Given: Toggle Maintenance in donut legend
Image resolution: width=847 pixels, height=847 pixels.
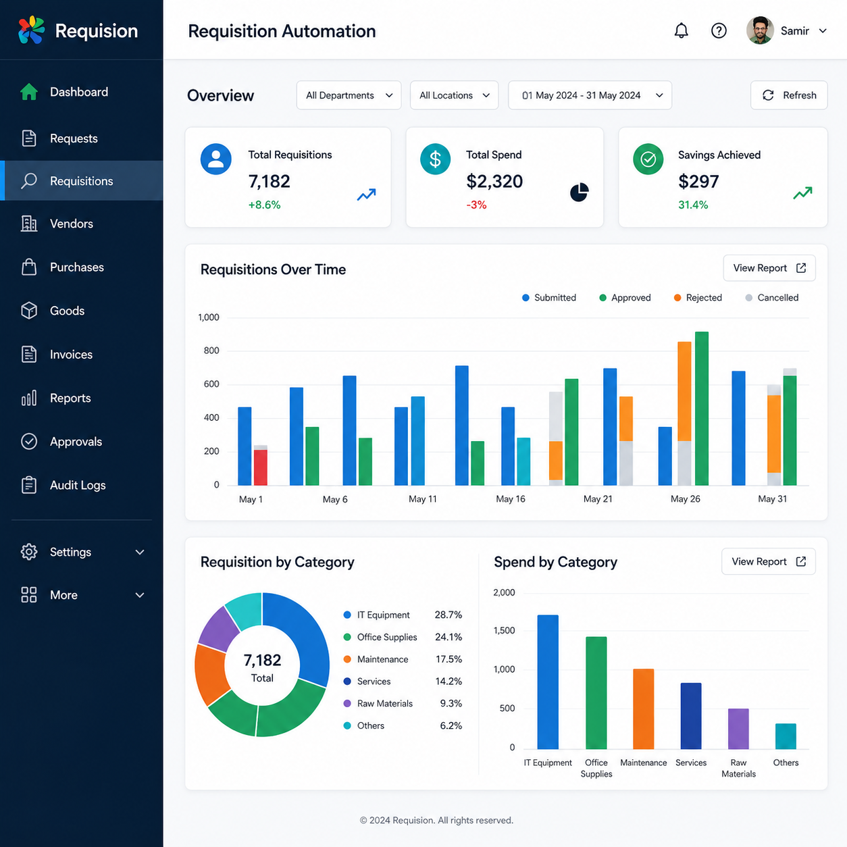Looking at the screenshot, I should [403, 659].
